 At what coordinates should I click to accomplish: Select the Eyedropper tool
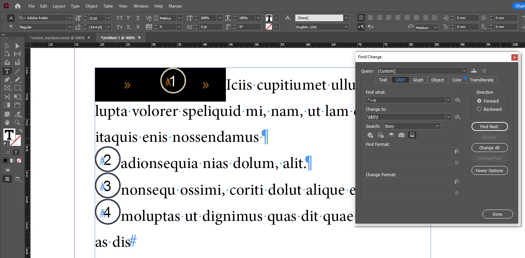(17, 114)
